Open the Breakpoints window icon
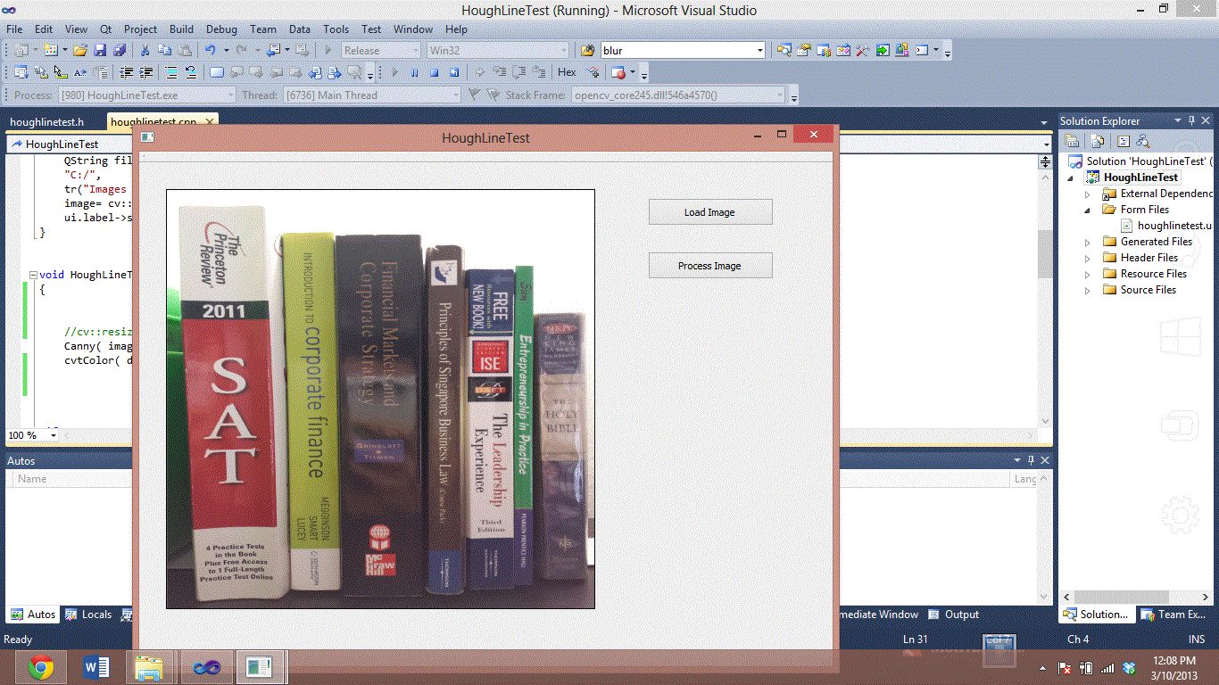 (618, 72)
